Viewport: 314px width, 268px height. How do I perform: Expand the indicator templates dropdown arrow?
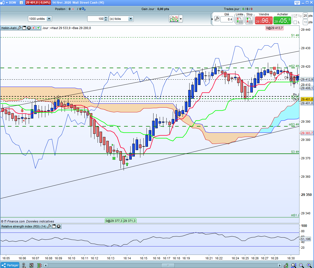[181, 19]
